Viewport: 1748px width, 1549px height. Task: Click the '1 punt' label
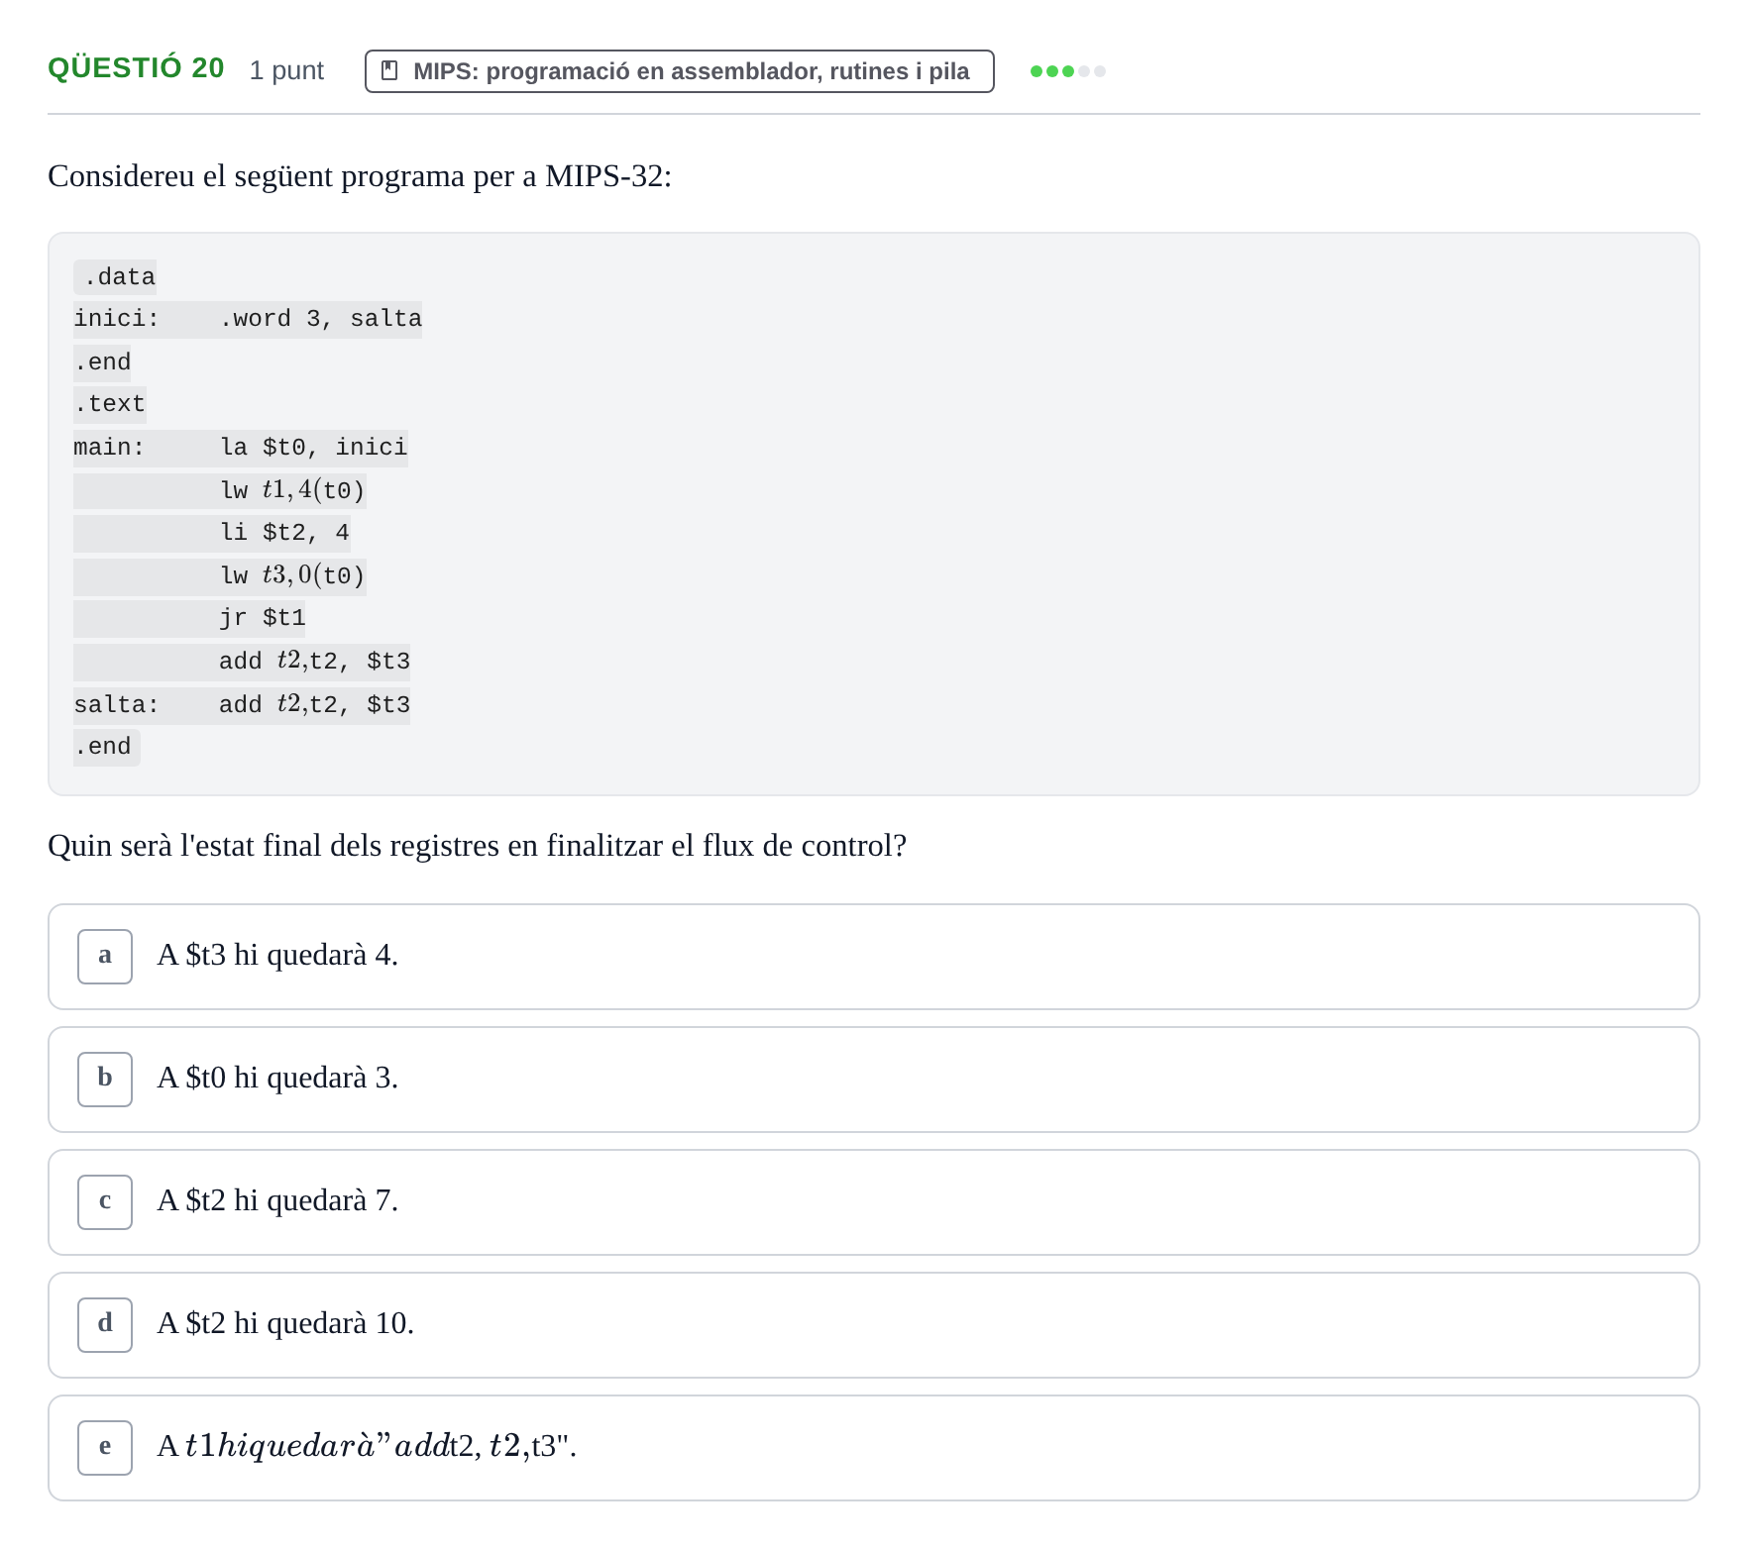point(286,70)
